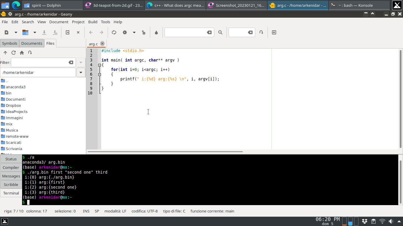Image resolution: width=403 pixels, height=226 pixels.
Task: Click the toolbar search text field
Action: [x=185, y=32]
